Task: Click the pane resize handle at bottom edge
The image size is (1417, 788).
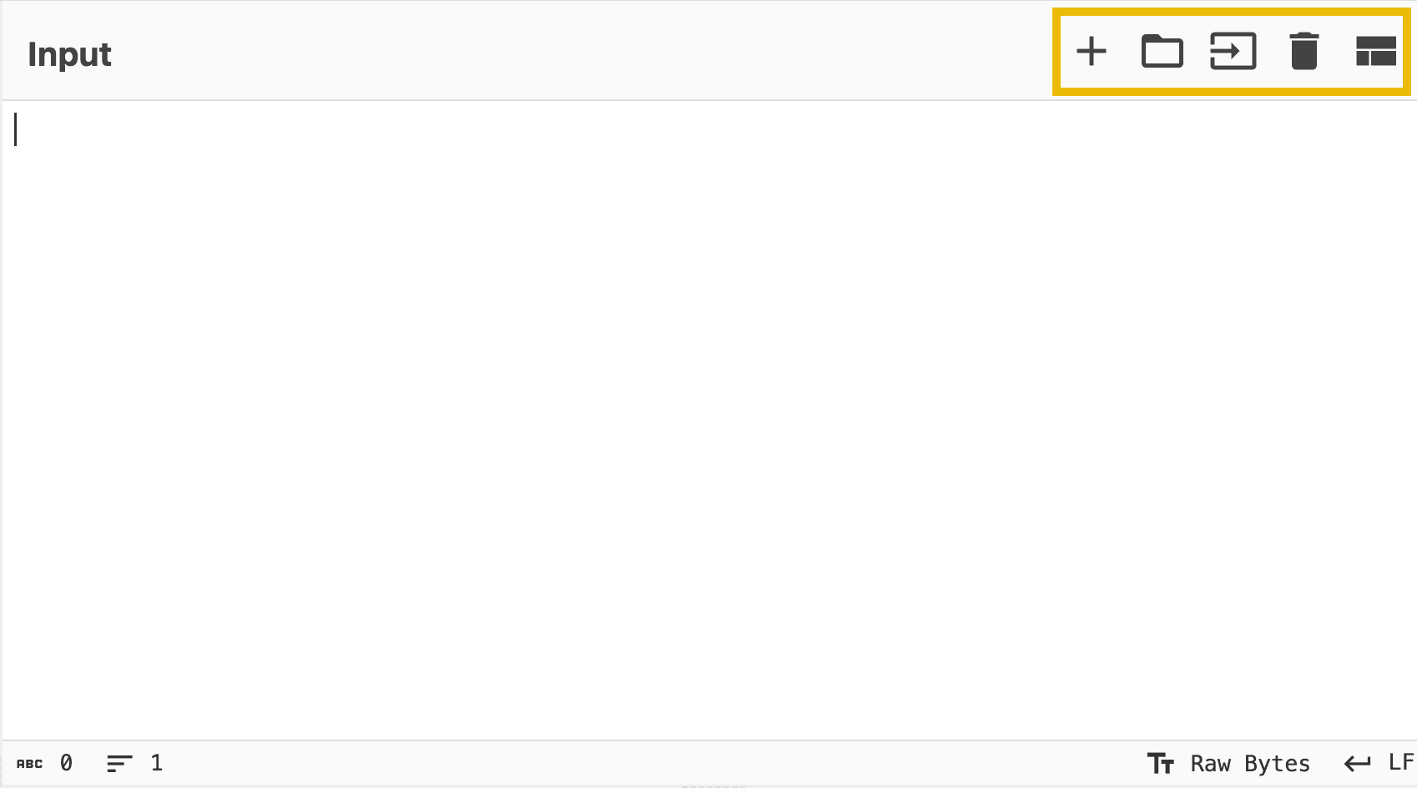Action: point(714,785)
